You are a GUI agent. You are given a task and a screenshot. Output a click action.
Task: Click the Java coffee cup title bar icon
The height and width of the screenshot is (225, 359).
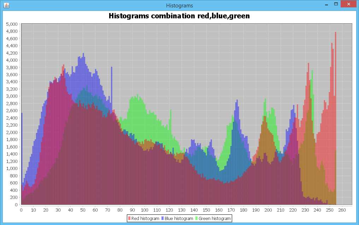click(x=6, y=5)
